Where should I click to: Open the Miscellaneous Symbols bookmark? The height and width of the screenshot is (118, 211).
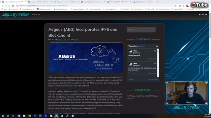[x=44, y=9]
